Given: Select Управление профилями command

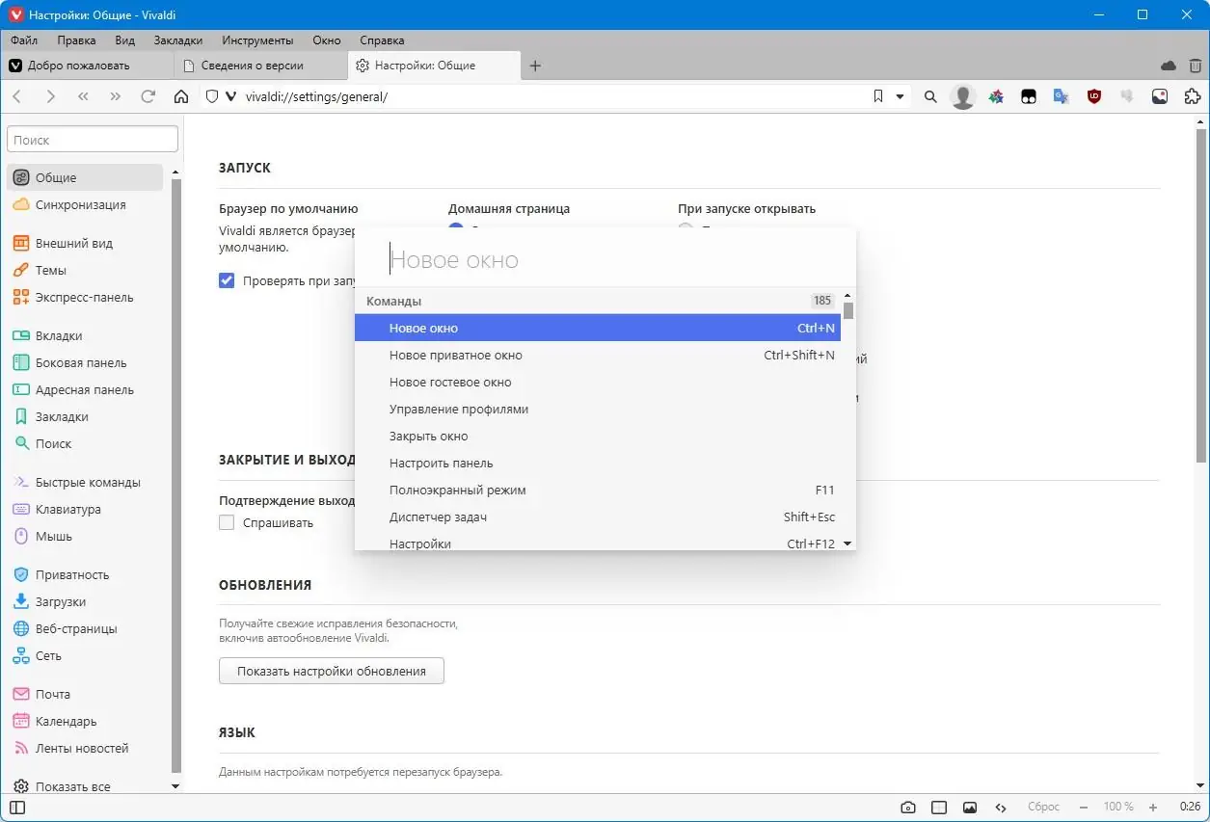Looking at the screenshot, I should point(598,409).
